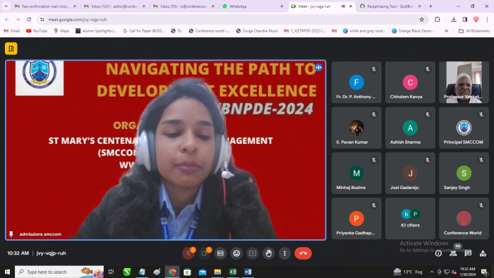Toggle closed captions button
494x278 pixels.
pyautogui.click(x=220, y=253)
